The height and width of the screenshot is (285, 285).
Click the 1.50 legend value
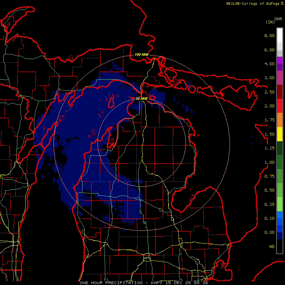pyautogui.click(x=269, y=134)
